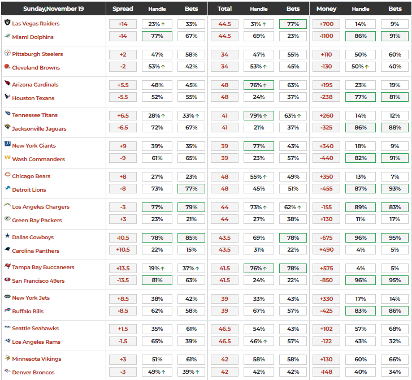
Task: Select the Panthers +490 moneyline cell
Action: [326, 249]
